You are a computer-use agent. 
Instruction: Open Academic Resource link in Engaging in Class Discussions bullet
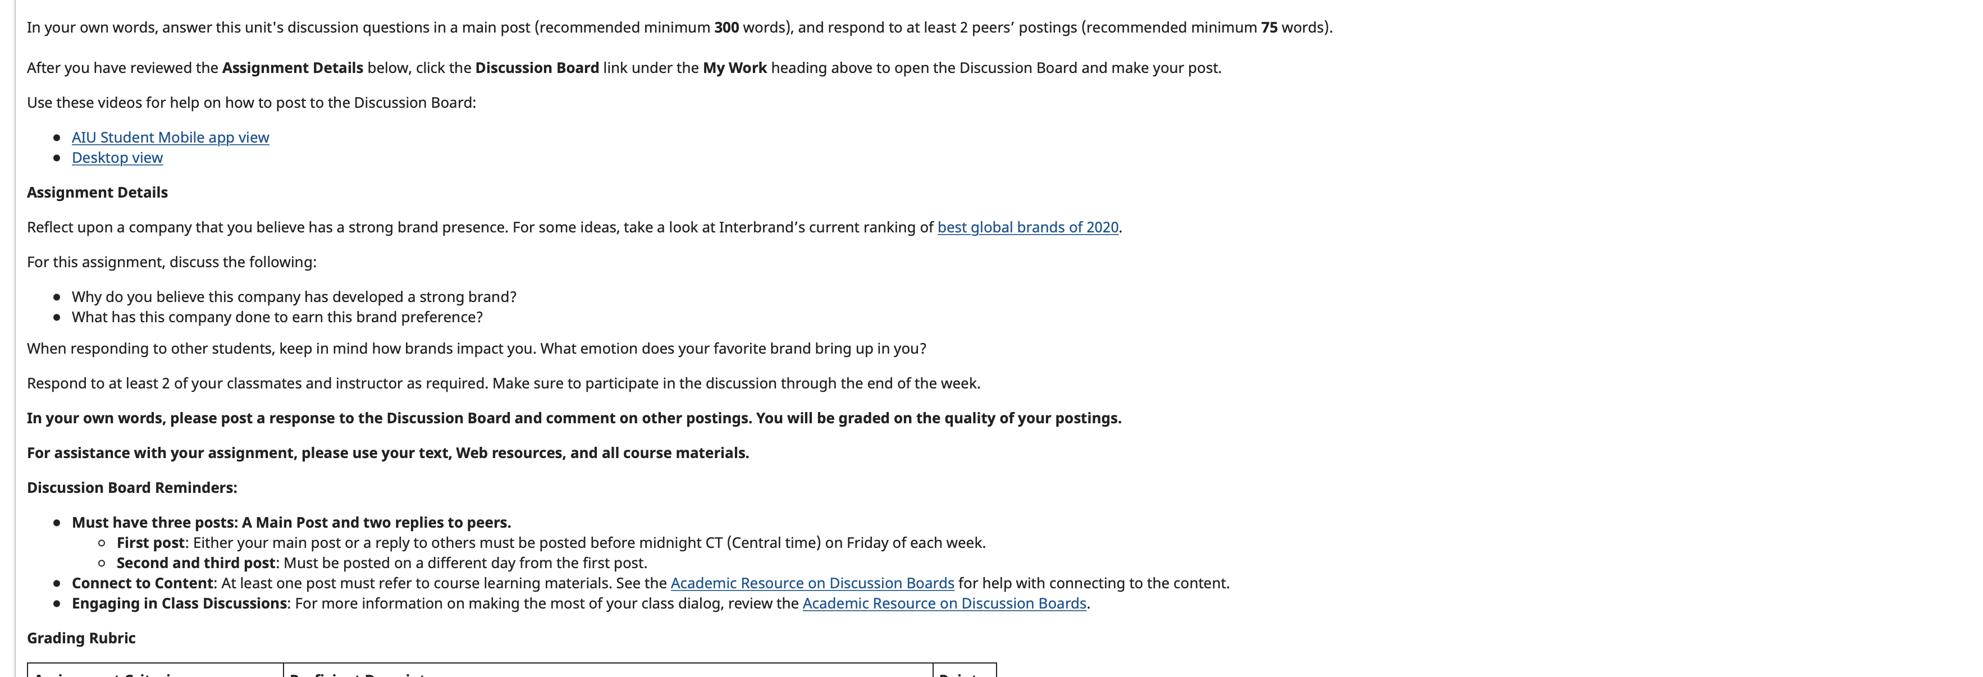[x=944, y=603]
